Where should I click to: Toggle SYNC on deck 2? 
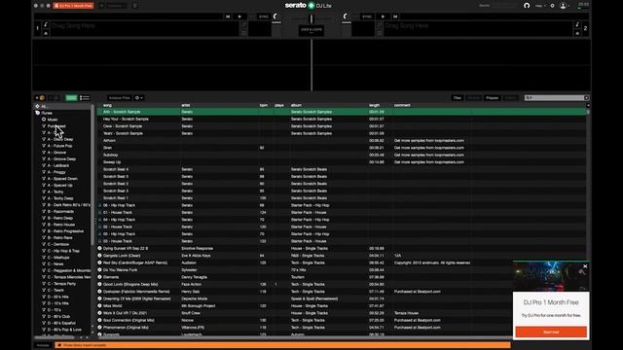pyautogui.click(x=367, y=17)
